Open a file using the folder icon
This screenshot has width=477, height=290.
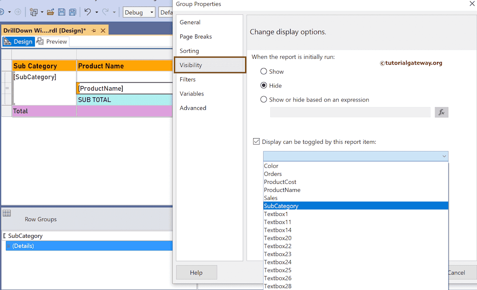[51, 12]
